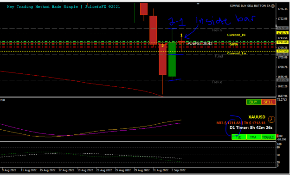
Task: Click the large green bullish candle body
Action: tap(172, 59)
